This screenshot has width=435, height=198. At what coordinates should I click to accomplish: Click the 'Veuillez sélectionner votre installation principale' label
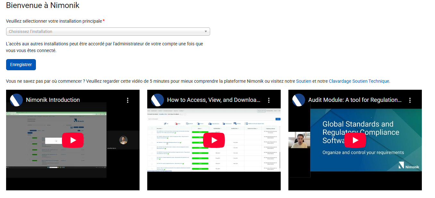pyautogui.click(x=54, y=21)
